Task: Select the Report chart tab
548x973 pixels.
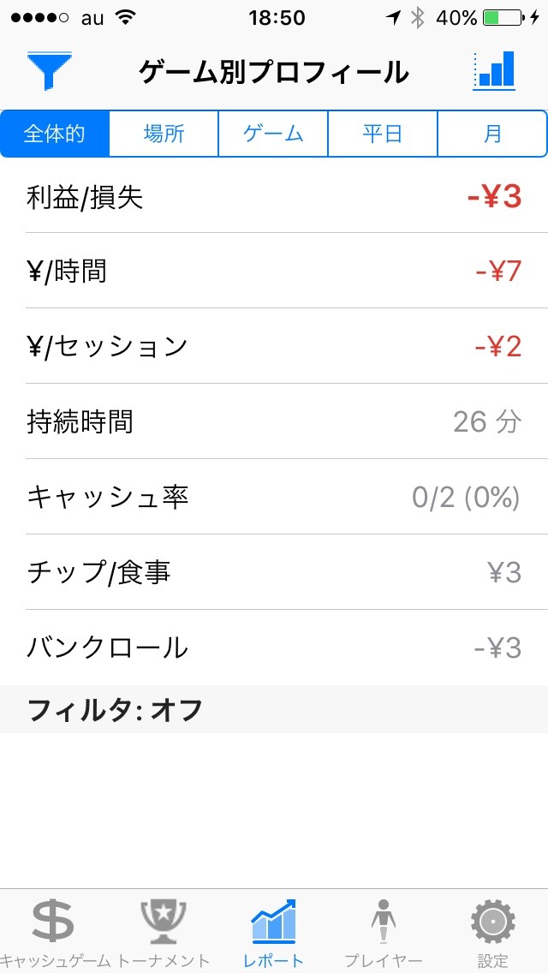Action: [274, 930]
